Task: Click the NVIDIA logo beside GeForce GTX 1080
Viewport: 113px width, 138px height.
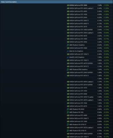Action: pos(68,122)
